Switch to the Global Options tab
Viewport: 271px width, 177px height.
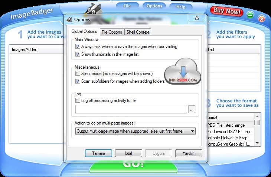pos(84,31)
